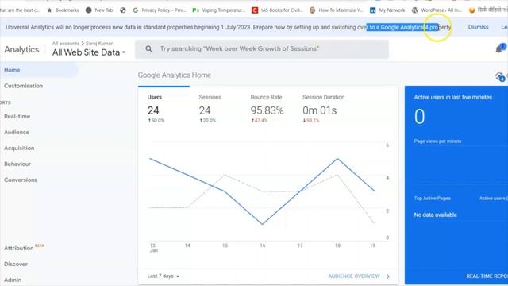Open Customisation in the sidebar
This screenshot has width=508, height=286.
tap(23, 86)
